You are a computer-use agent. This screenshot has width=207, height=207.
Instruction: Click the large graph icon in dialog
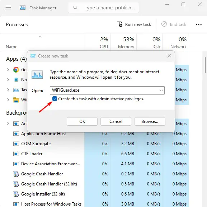tap(37, 75)
